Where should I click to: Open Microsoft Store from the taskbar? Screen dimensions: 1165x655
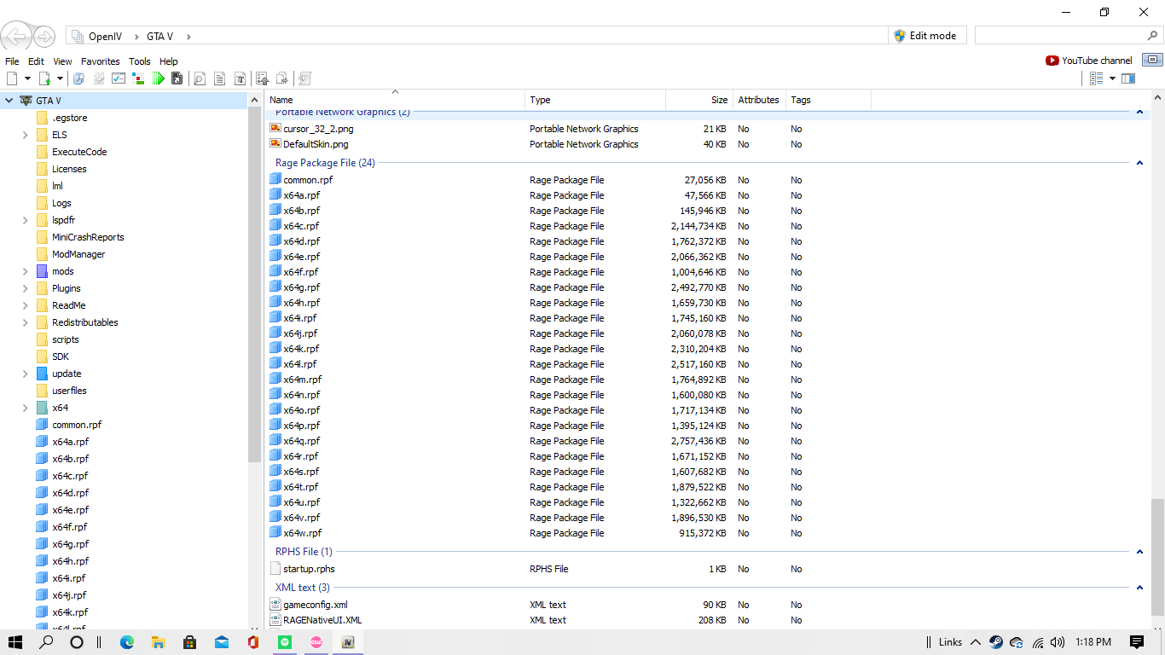190,642
